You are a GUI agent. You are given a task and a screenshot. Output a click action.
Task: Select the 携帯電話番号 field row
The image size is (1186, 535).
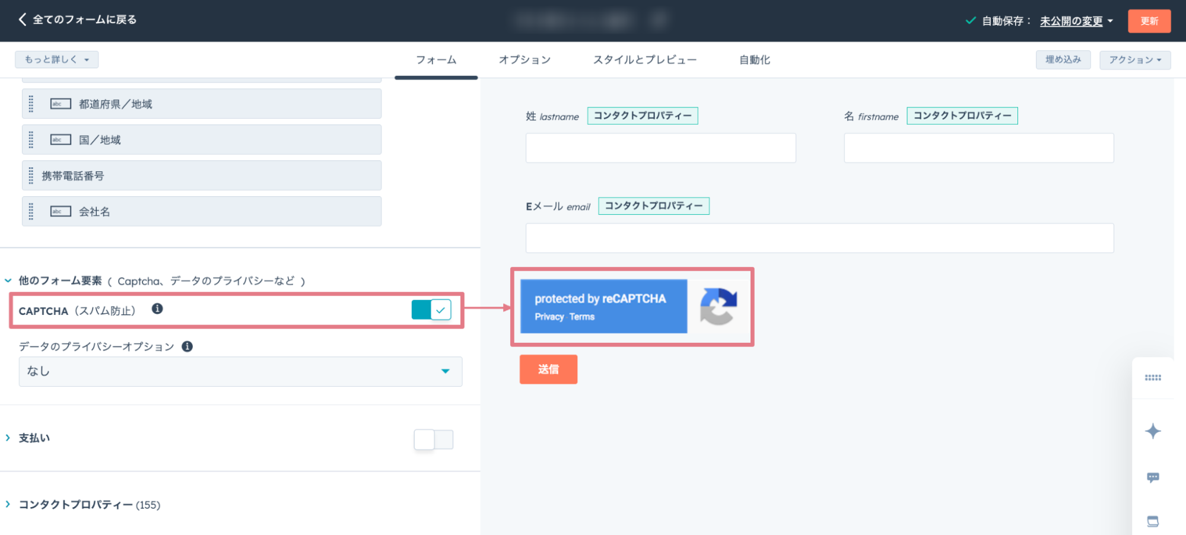pyautogui.click(x=202, y=176)
